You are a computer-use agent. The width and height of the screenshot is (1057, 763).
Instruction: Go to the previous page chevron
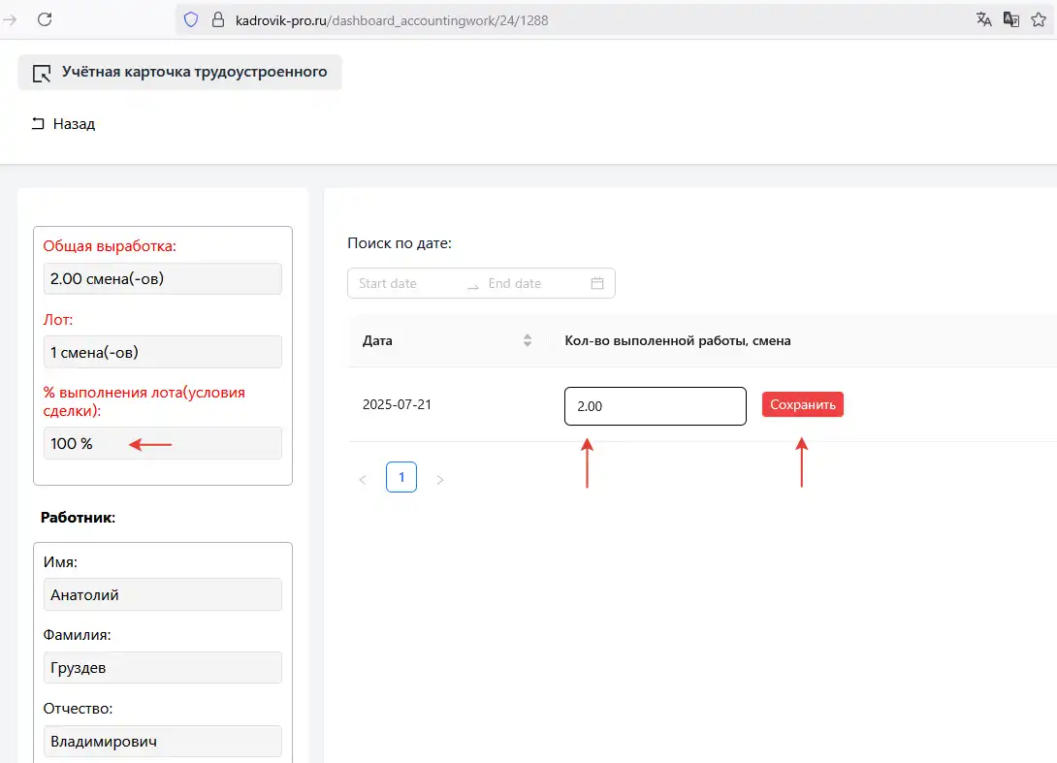pyautogui.click(x=363, y=479)
